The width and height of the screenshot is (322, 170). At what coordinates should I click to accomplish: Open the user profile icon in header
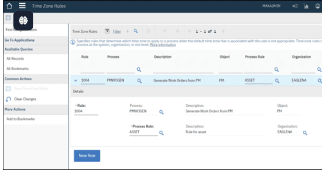pos(317,6)
